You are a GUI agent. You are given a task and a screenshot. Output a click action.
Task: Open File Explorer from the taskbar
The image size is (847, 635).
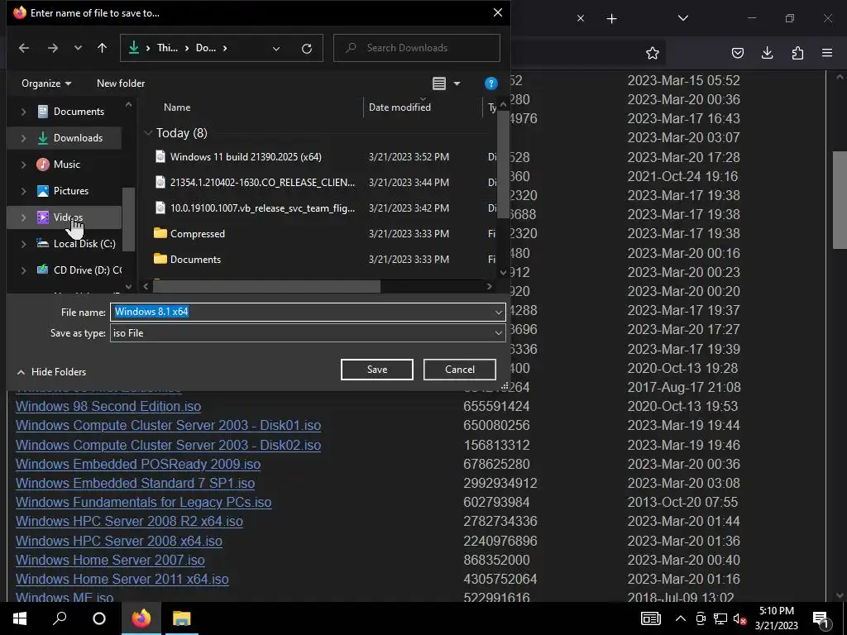(x=181, y=618)
